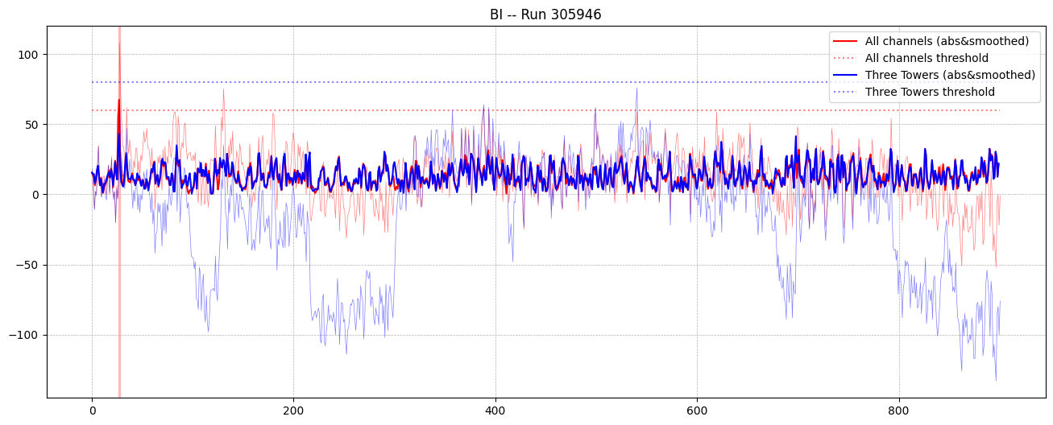Click solid red line swatch in legend

click(x=846, y=41)
